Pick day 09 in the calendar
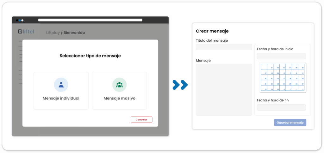The height and width of the screenshot is (153, 324). [x=277, y=72]
